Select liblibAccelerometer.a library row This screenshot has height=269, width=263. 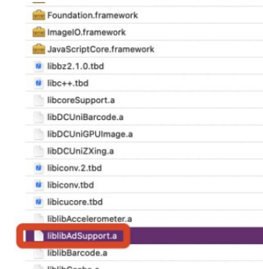[x=144, y=218]
